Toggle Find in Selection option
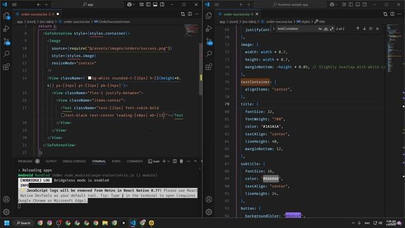The height and width of the screenshot is (228, 405). pos(371,28)
